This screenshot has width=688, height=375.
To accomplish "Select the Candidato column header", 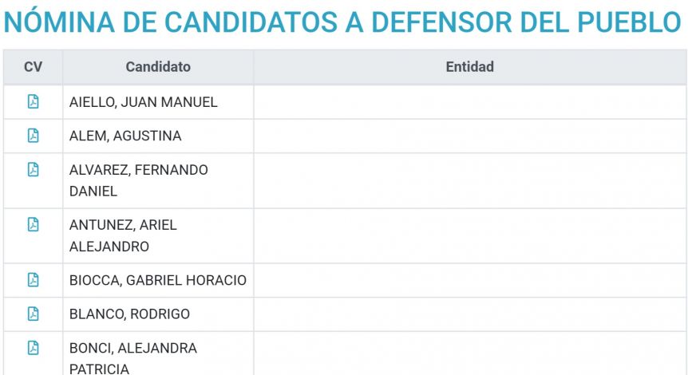I will pos(158,67).
